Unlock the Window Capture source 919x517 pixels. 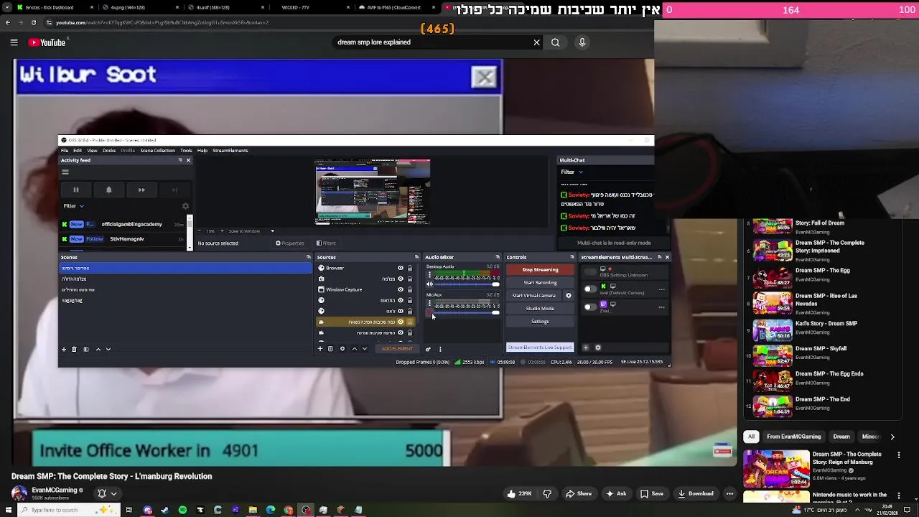coord(410,289)
